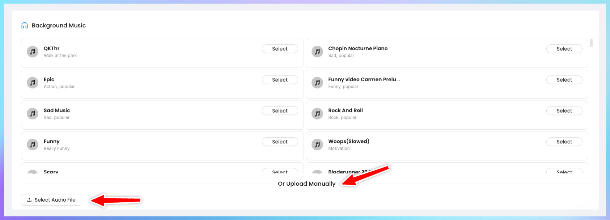Select the Epic action track
Image resolution: width=610 pixels, height=220 pixels.
click(280, 80)
